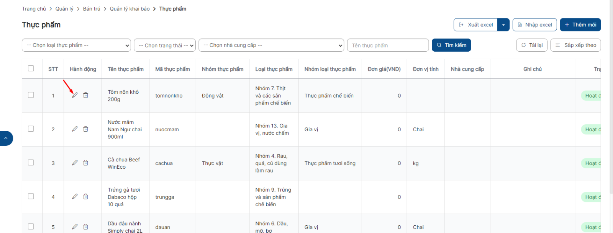
Task: Edit the Nước mắm Nam Ngư row
Action: [x=75, y=129]
